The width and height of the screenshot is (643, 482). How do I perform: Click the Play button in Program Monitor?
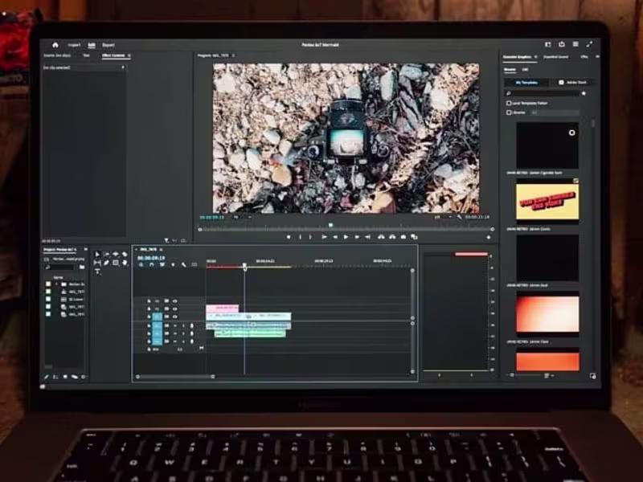tap(346, 237)
